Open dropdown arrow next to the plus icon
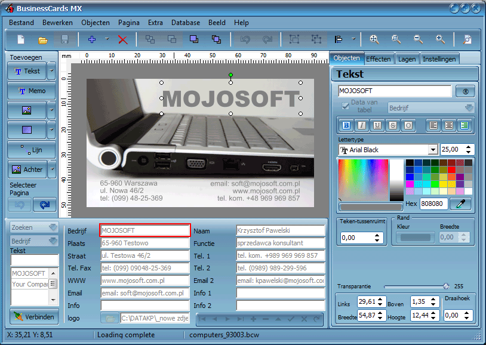 point(107,39)
